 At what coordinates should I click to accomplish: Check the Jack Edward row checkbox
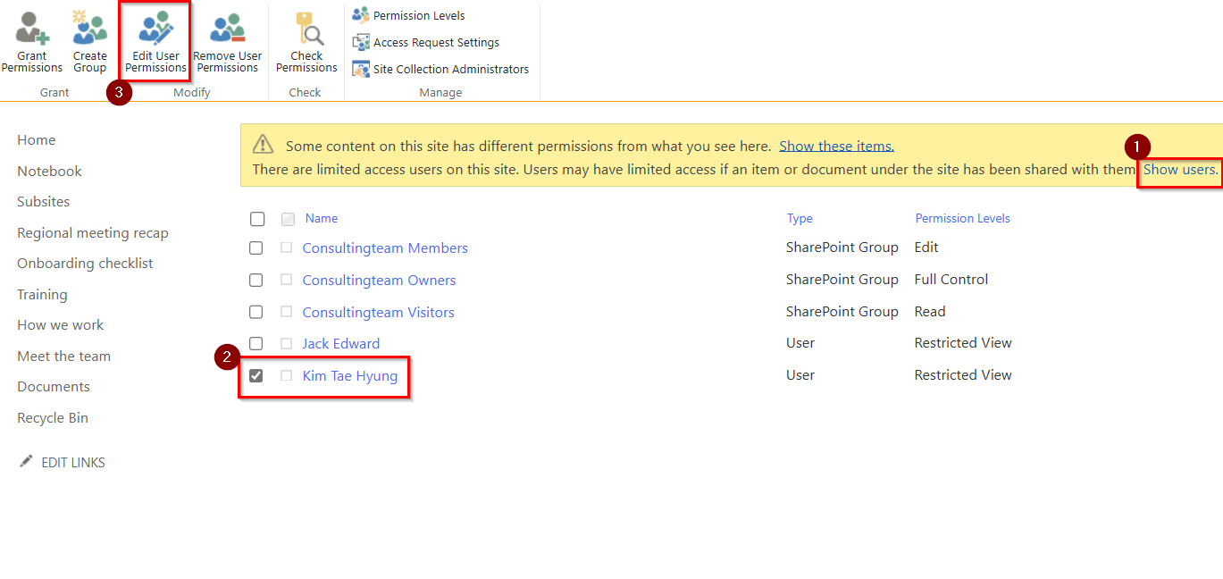coord(256,344)
